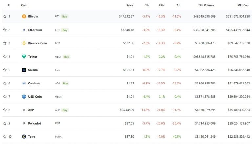Viewport: 252px width, 144px height.
Task: Click the black Solana logo icon
Action: pos(24,70)
